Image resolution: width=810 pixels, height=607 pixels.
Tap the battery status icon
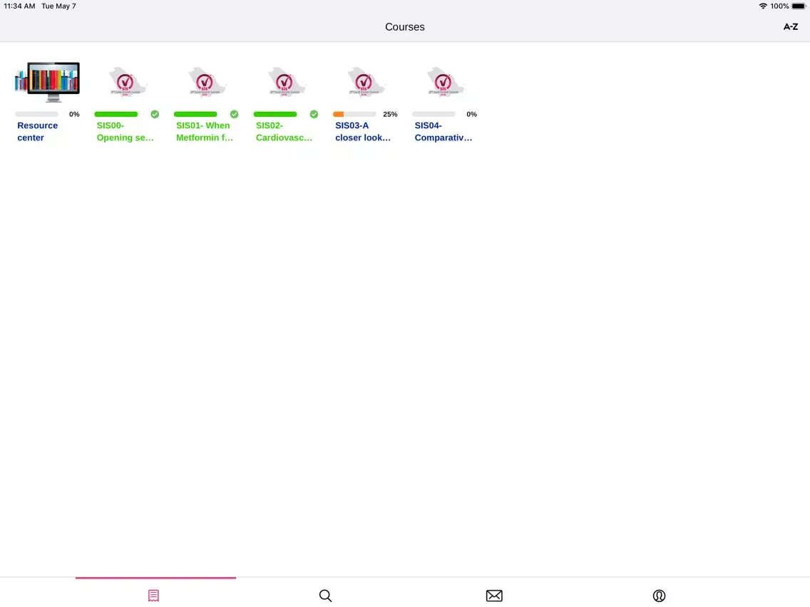[799, 6]
